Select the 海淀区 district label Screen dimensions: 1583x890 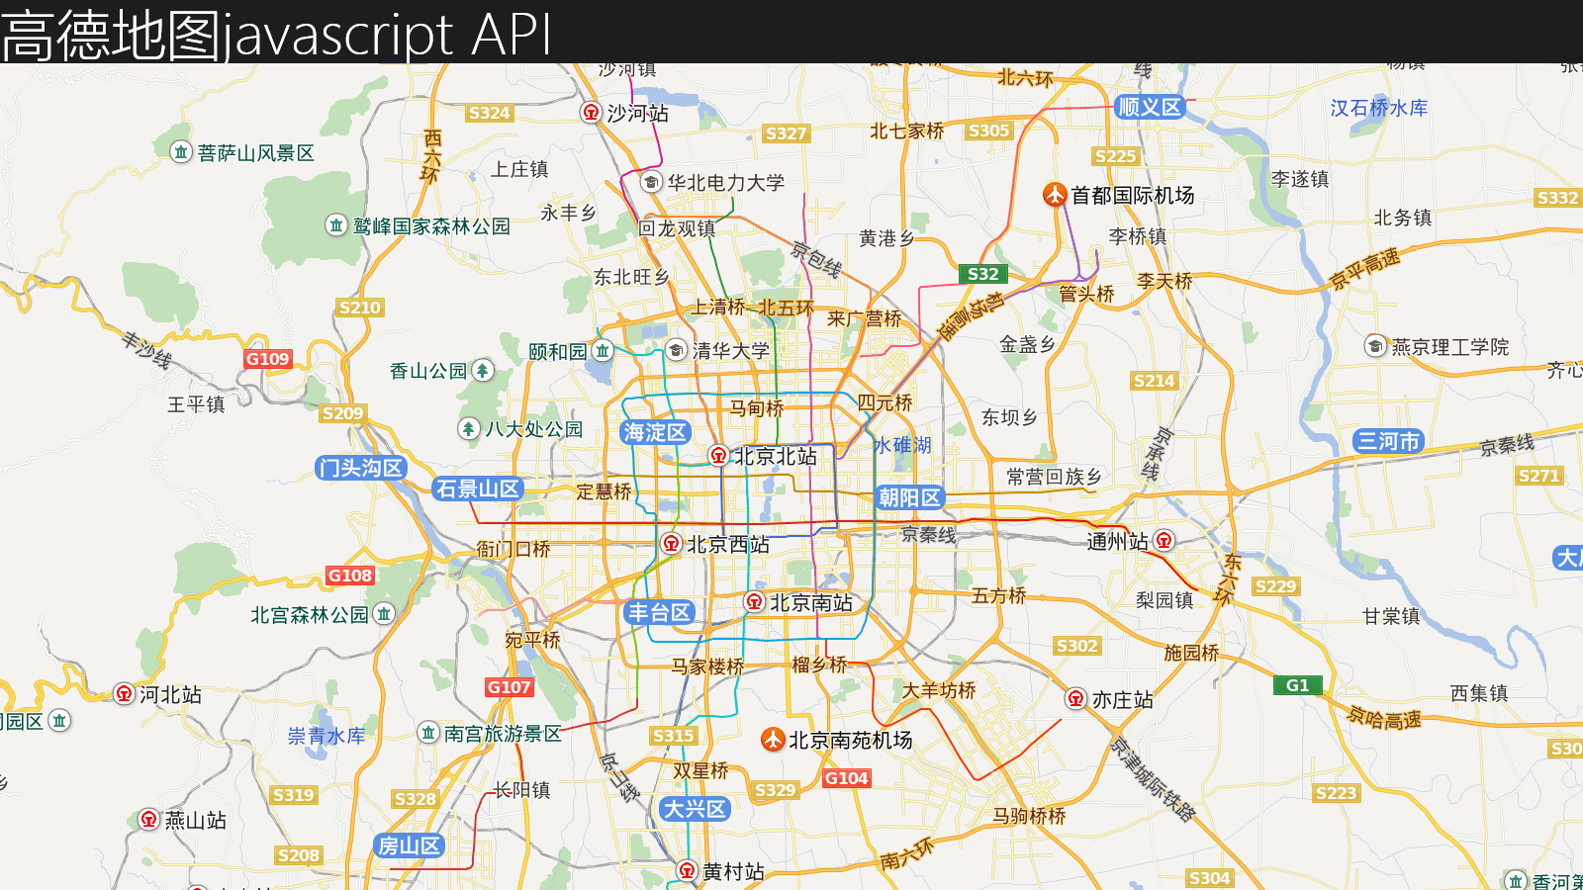(x=655, y=432)
